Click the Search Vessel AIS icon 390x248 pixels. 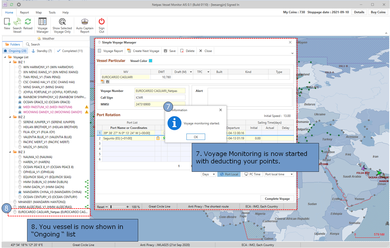tap(17, 22)
